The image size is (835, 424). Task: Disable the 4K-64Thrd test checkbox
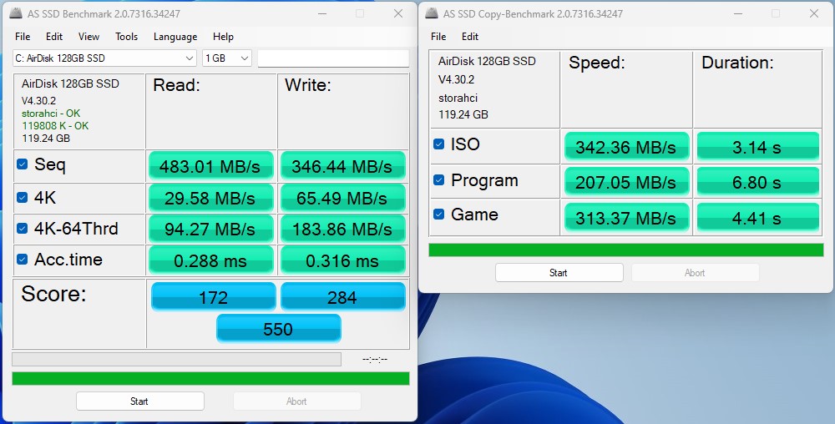pyautogui.click(x=23, y=229)
